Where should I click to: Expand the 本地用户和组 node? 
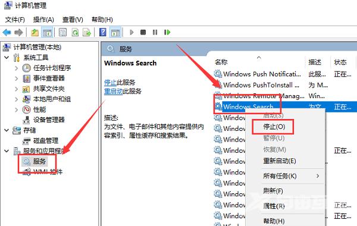click(17, 99)
